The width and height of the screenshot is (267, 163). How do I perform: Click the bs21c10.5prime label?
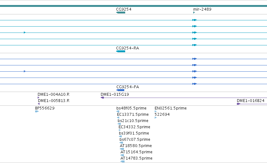133,121
